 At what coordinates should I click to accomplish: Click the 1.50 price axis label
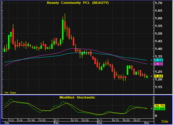pyautogui.click(x=159, y=34)
